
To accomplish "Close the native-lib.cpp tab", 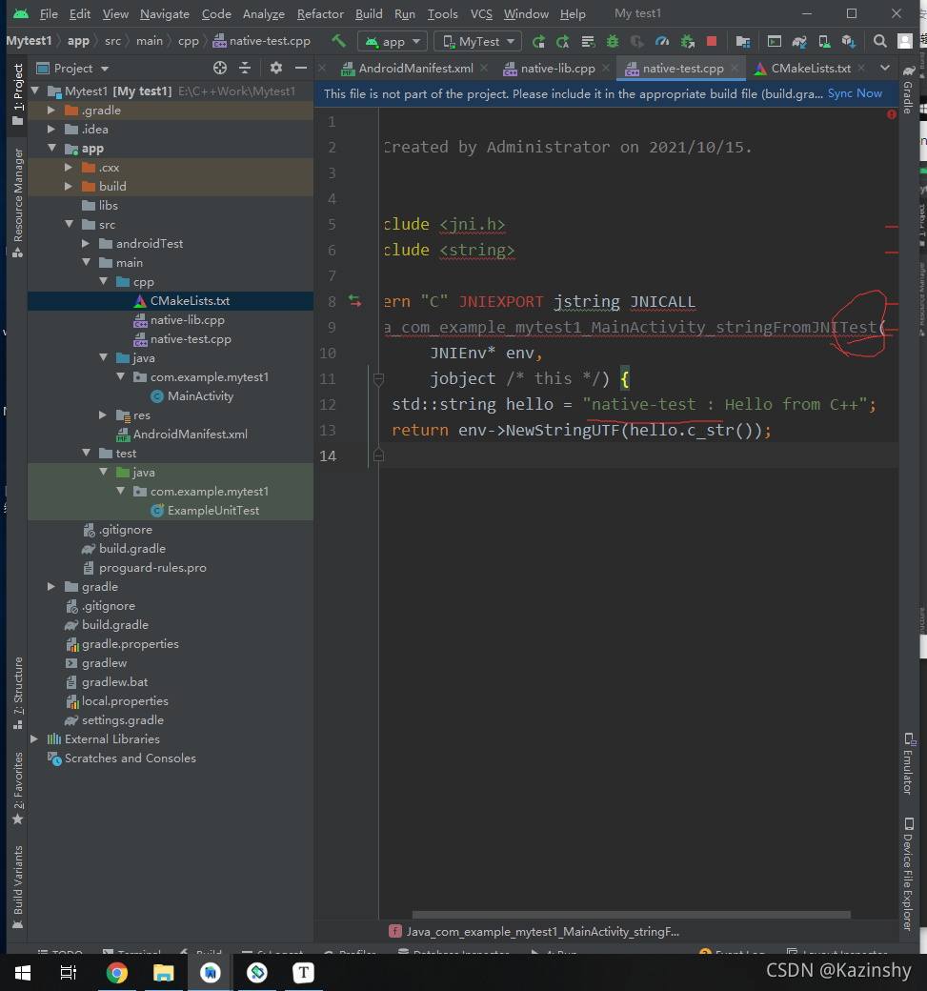I will [606, 68].
